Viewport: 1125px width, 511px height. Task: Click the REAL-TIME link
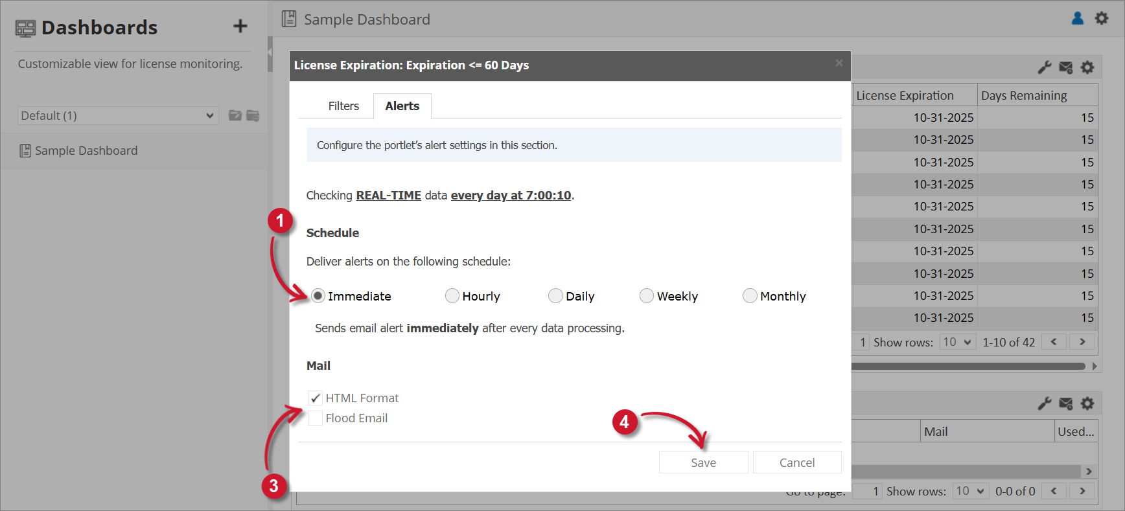389,196
